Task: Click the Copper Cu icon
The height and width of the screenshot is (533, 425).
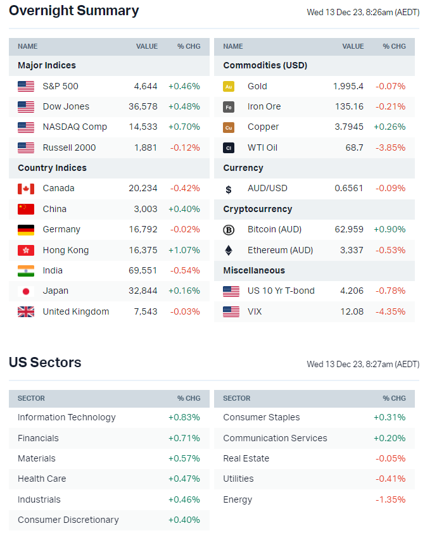Action: (x=229, y=127)
